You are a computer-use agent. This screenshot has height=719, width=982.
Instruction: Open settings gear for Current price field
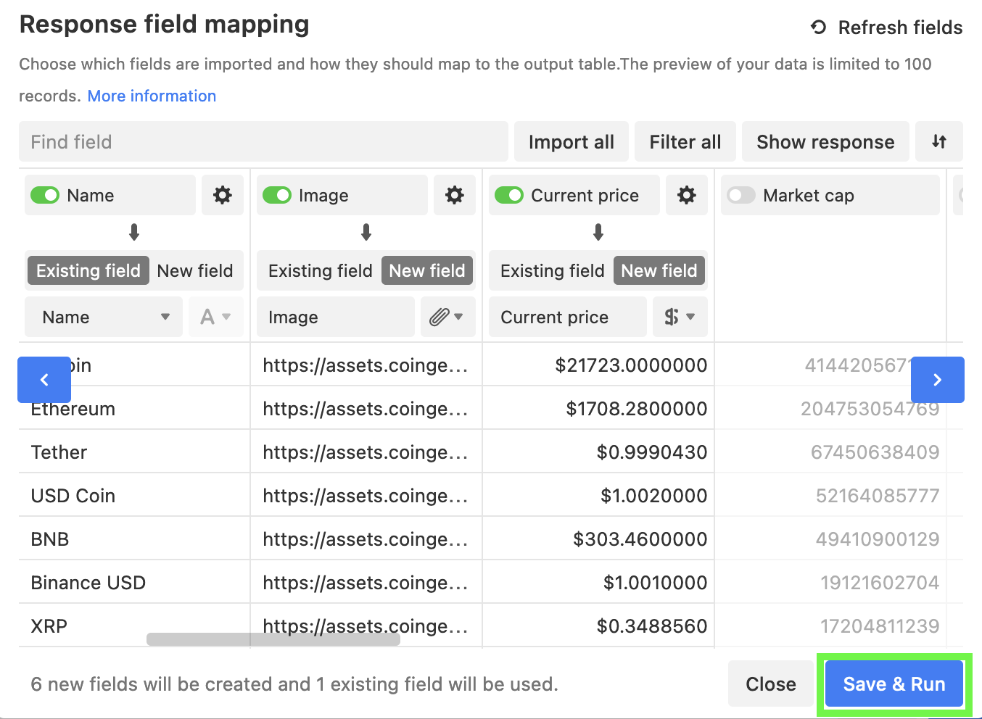tap(687, 195)
